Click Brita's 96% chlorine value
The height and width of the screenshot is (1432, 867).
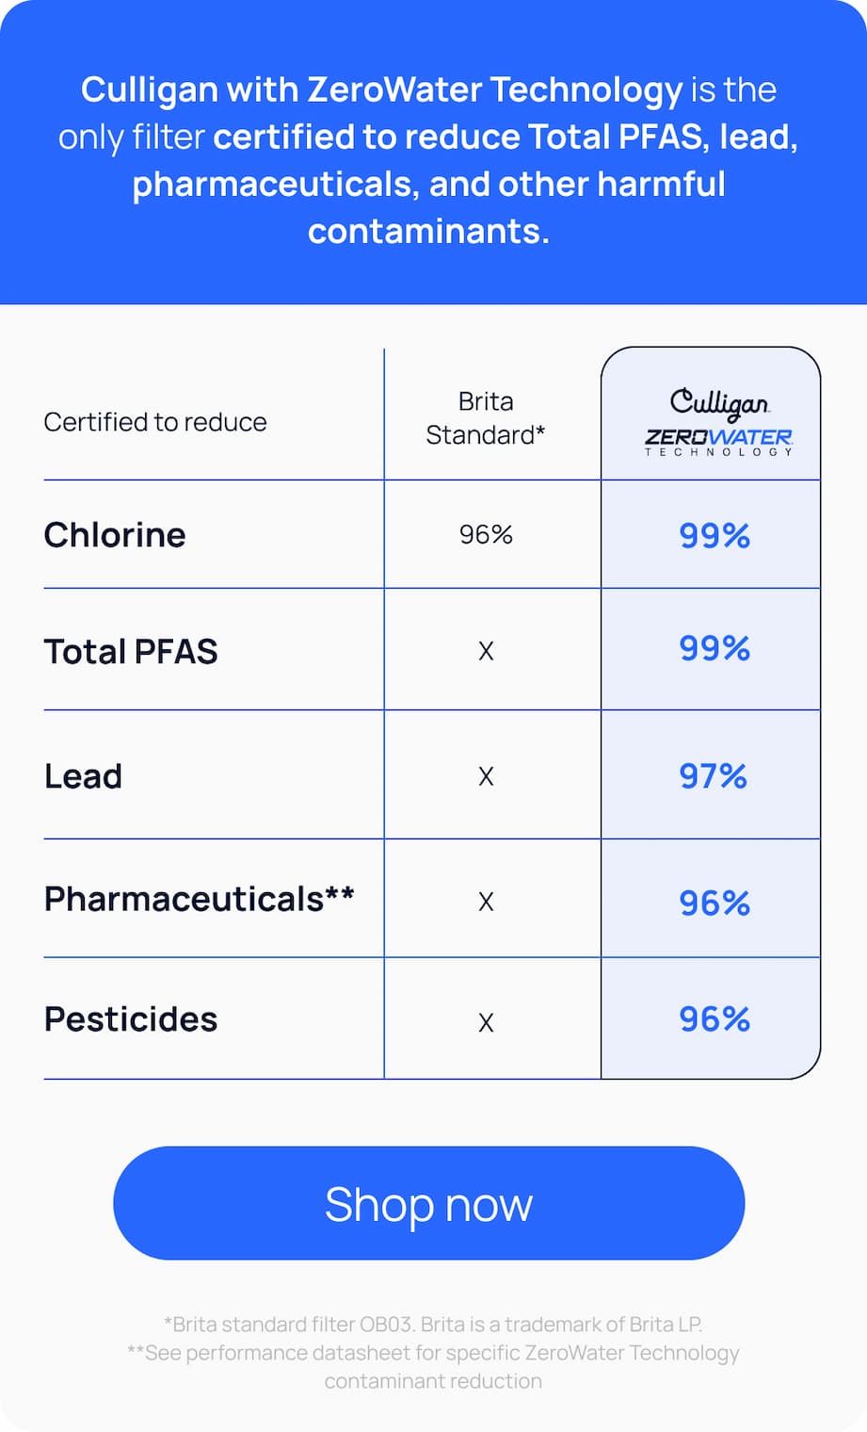coord(486,534)
